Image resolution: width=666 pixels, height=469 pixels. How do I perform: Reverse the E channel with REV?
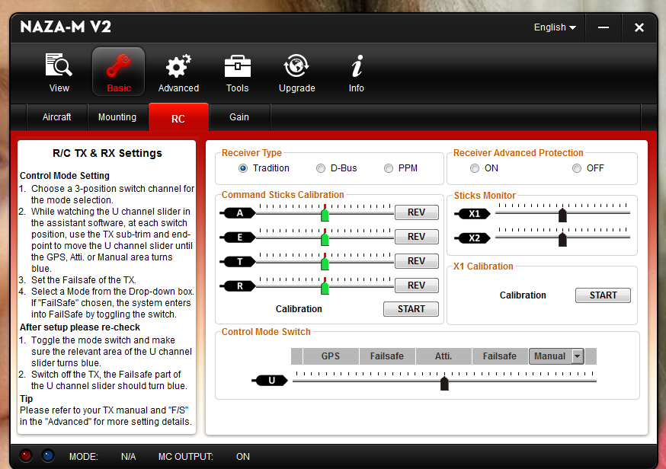coord(416,237)
